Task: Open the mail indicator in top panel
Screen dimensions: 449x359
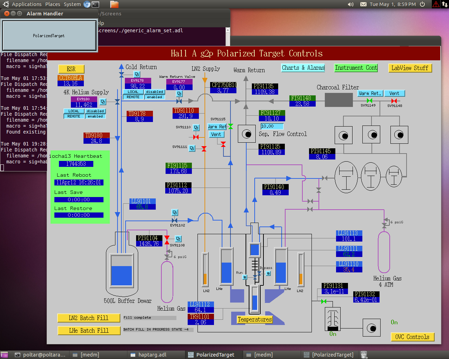Action: 363,4
